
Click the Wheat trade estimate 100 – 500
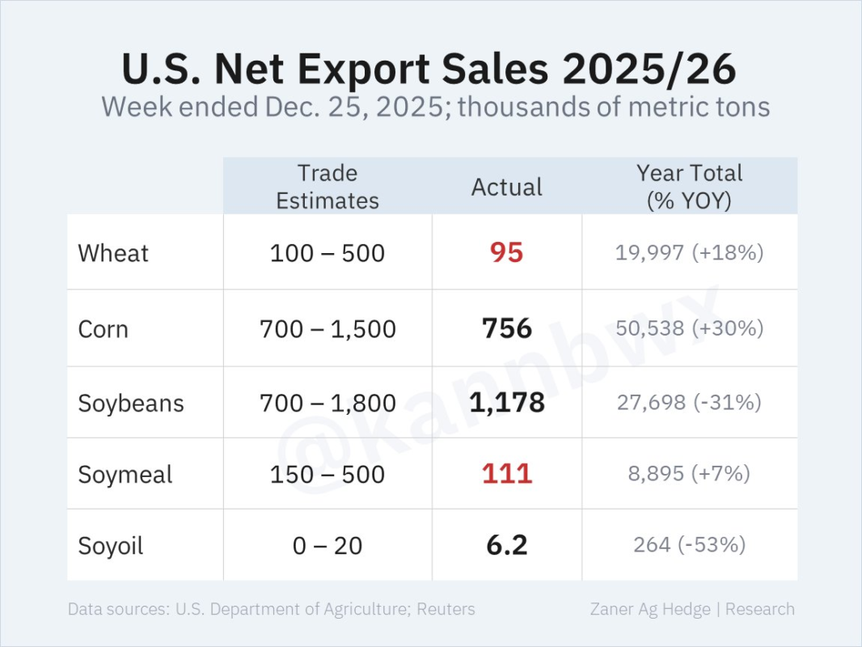tap(327, 253)
